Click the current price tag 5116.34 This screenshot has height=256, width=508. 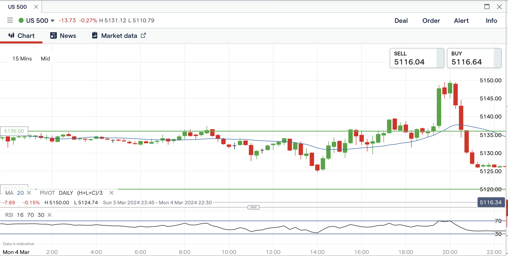(x=491, y=202)
